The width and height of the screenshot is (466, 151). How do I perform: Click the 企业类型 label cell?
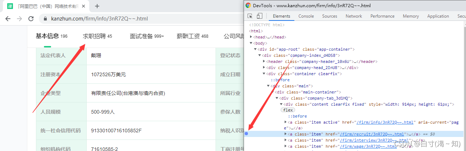pos(61,93)
